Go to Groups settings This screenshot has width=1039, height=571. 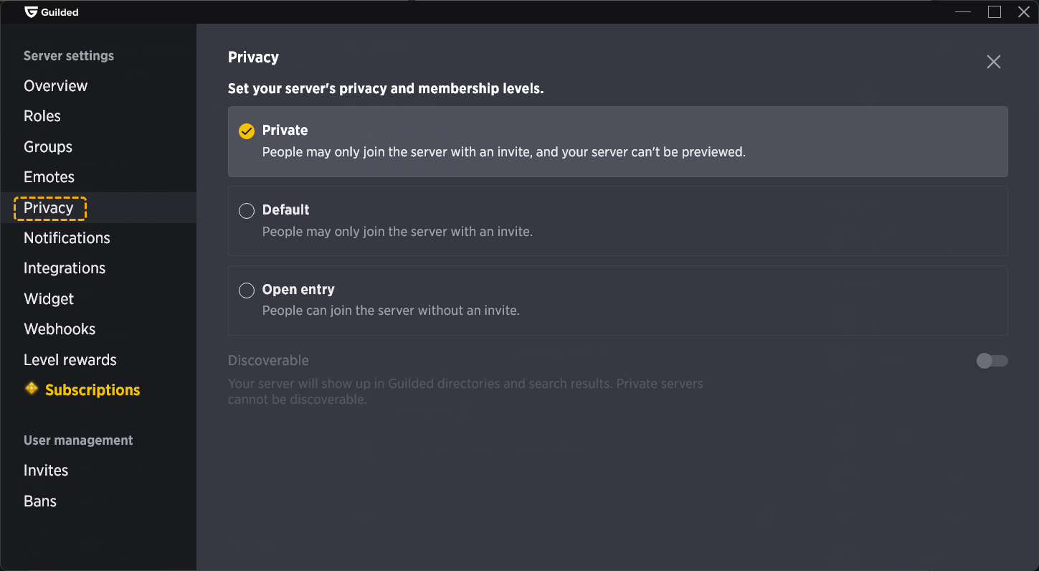pos(48,147)
